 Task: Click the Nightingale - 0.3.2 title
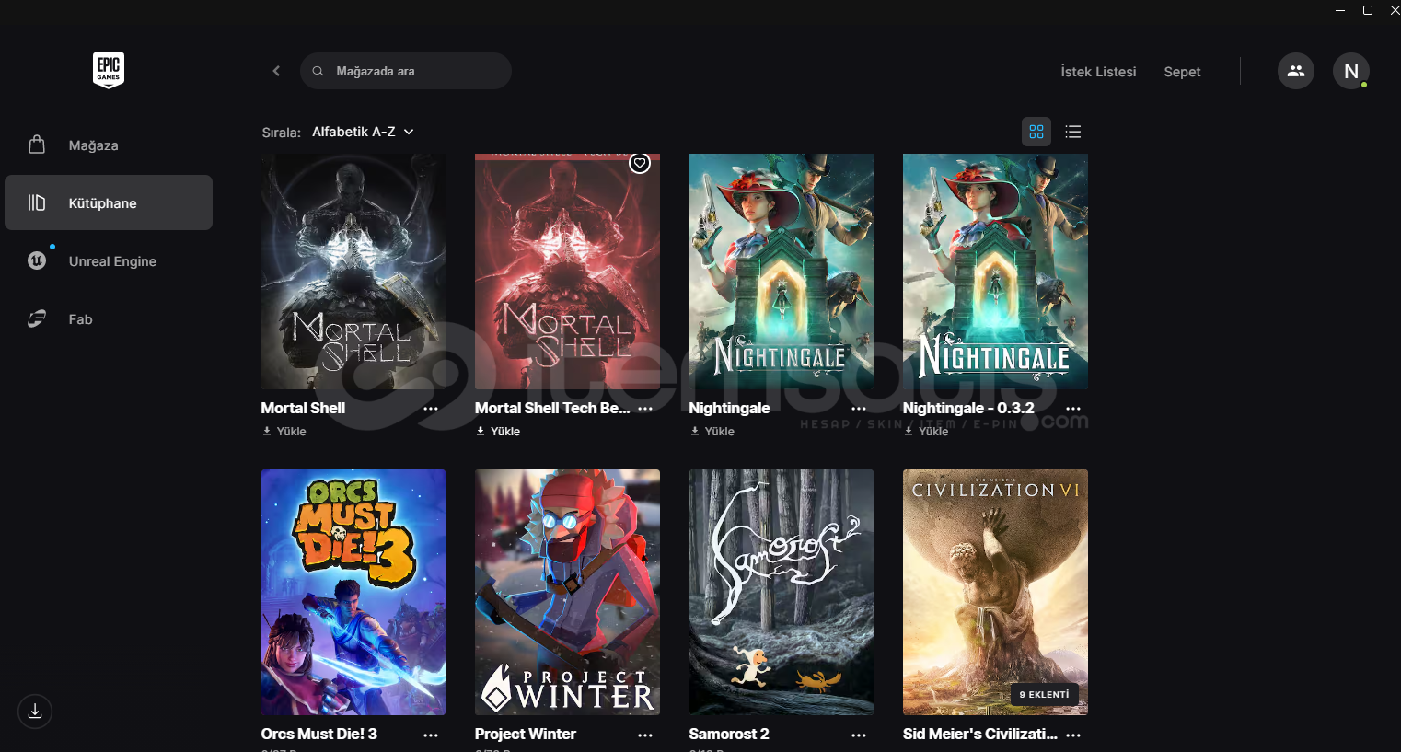point(968,408)
